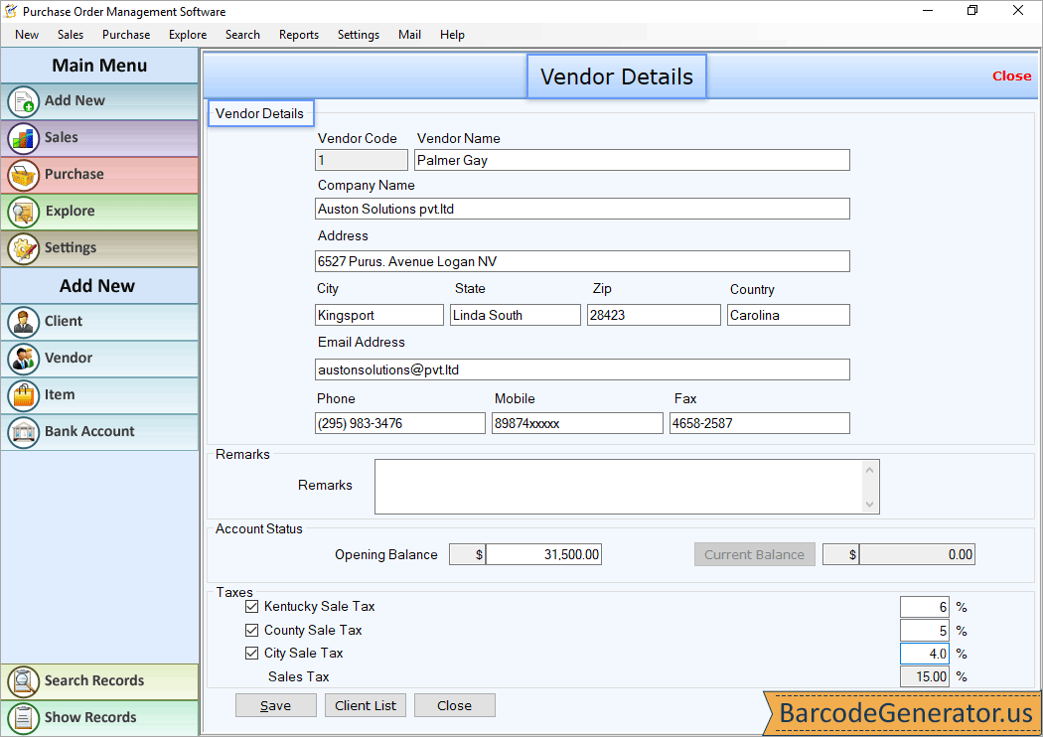
Task: Open the Reports menu
Action: (x=298, y=34)
